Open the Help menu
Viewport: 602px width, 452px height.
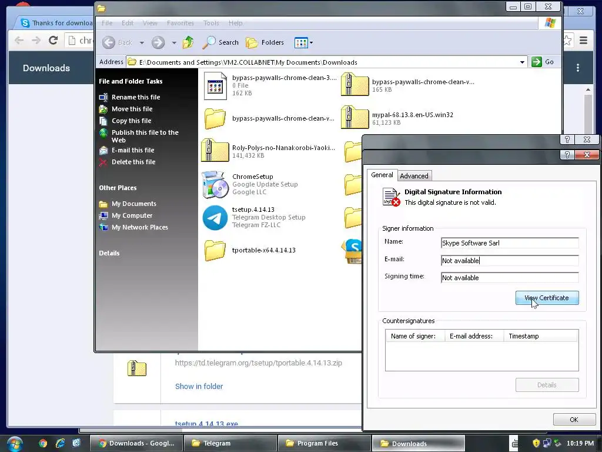tap(235, 23)
